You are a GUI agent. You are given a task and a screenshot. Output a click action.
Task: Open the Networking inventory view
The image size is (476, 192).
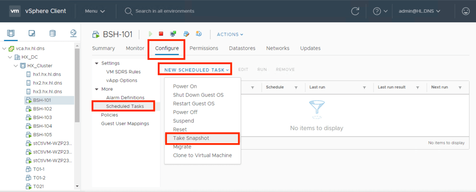[73, 33]
